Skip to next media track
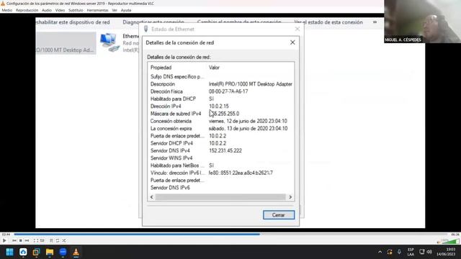 [27, 240]
